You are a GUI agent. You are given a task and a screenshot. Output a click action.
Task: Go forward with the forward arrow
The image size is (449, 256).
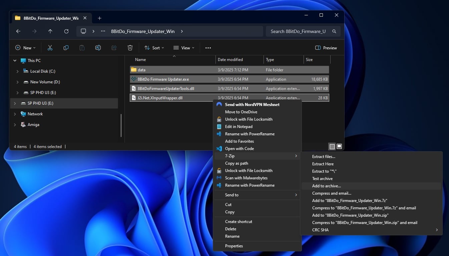pyautogui.click(x=34, y=31)
